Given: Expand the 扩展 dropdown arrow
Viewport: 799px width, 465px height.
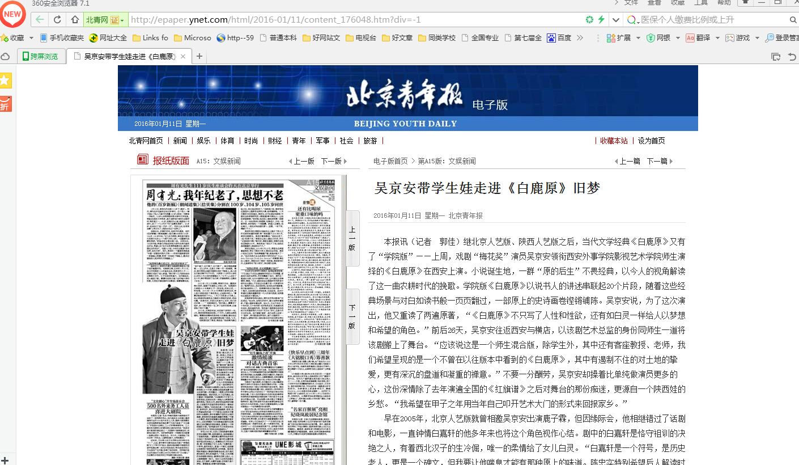Looking at the screenshot, I should (638, 38).
